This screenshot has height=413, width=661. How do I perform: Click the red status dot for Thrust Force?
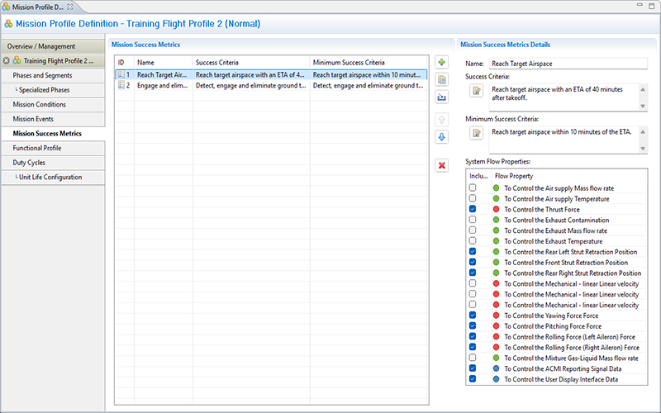pyautogui.click(x=496, y=209)
